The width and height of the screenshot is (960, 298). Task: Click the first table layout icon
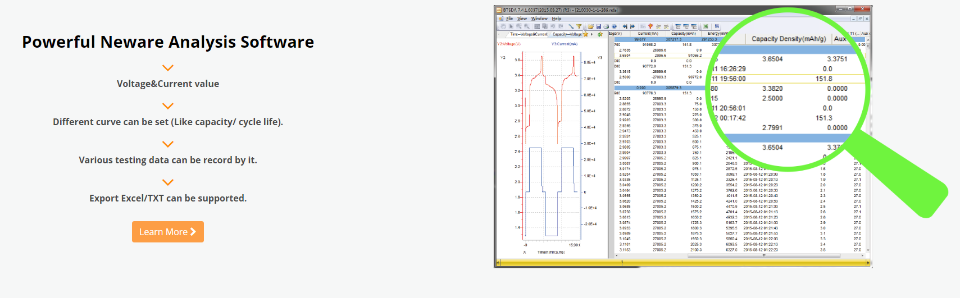[678, 26]
